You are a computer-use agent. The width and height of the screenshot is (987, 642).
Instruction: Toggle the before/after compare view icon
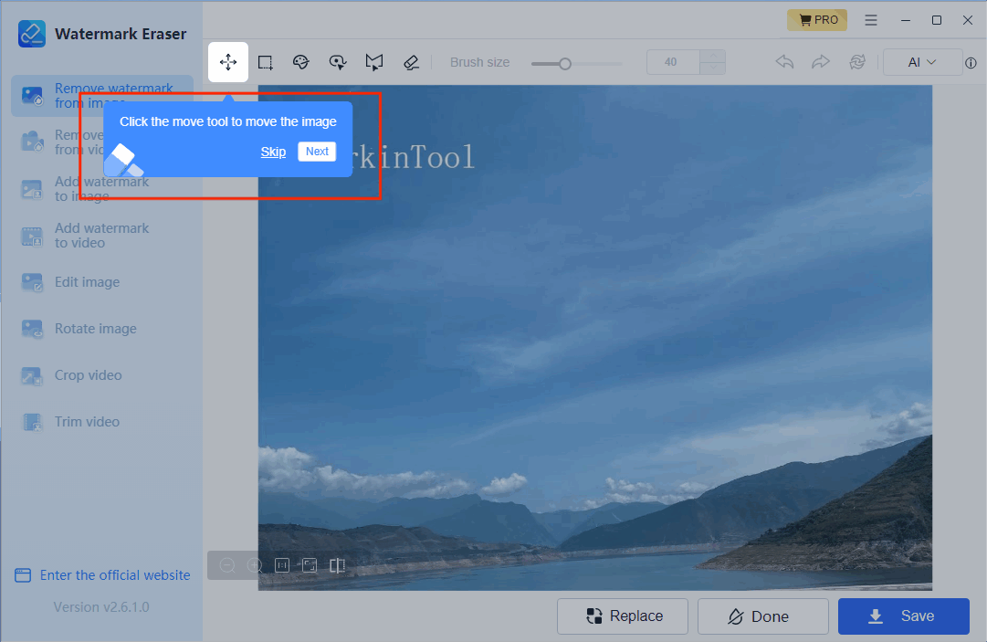pyautogui.click(x=337, y=565)
